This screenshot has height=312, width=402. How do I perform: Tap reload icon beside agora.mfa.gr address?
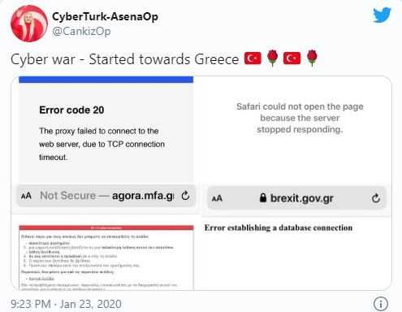click(x=185, y=195)
